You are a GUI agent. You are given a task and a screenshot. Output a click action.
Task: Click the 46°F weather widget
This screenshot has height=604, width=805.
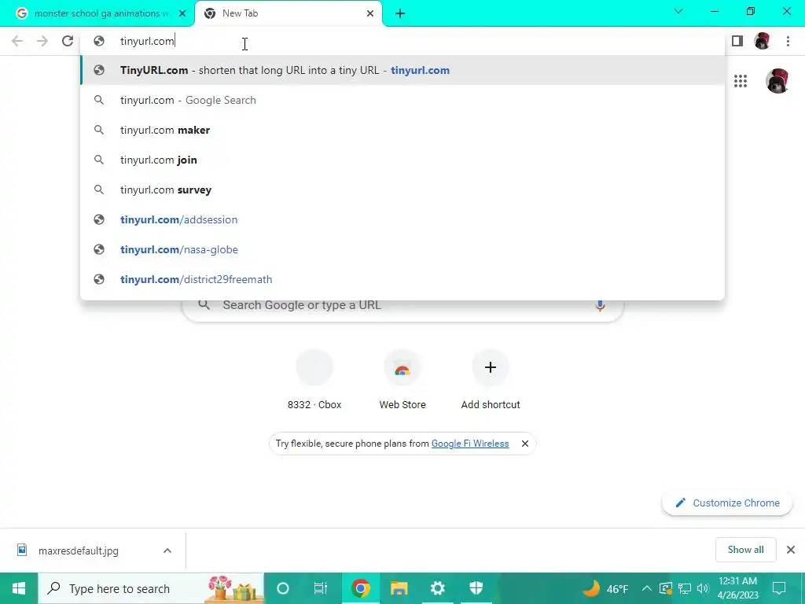pyautogui.click(x=606, y=588)
